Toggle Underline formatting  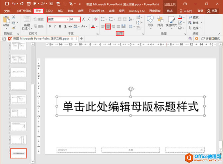point(60,26)
